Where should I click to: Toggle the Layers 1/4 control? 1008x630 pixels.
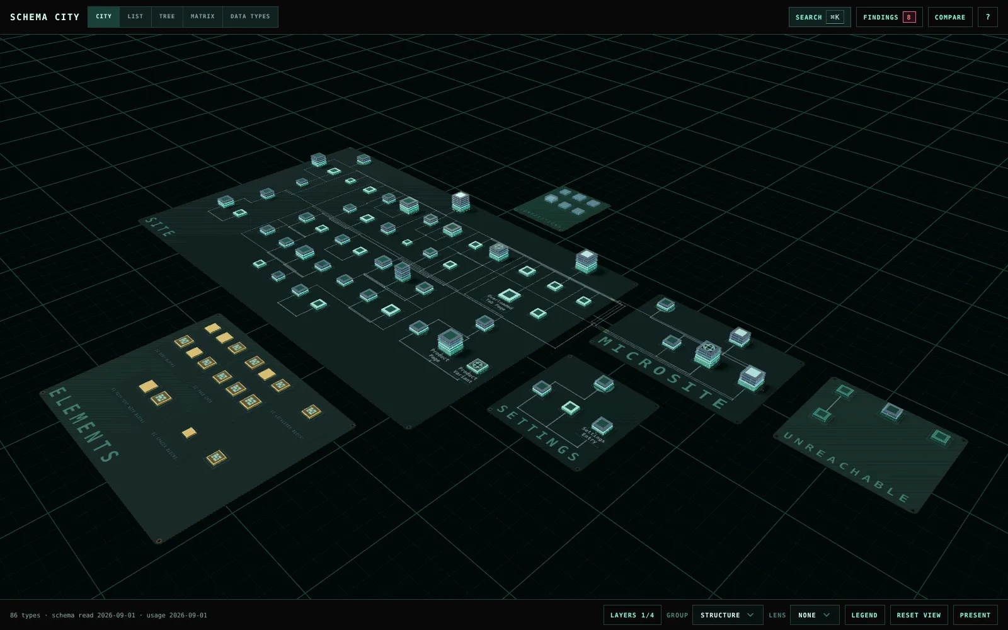[x=632, y=615]
